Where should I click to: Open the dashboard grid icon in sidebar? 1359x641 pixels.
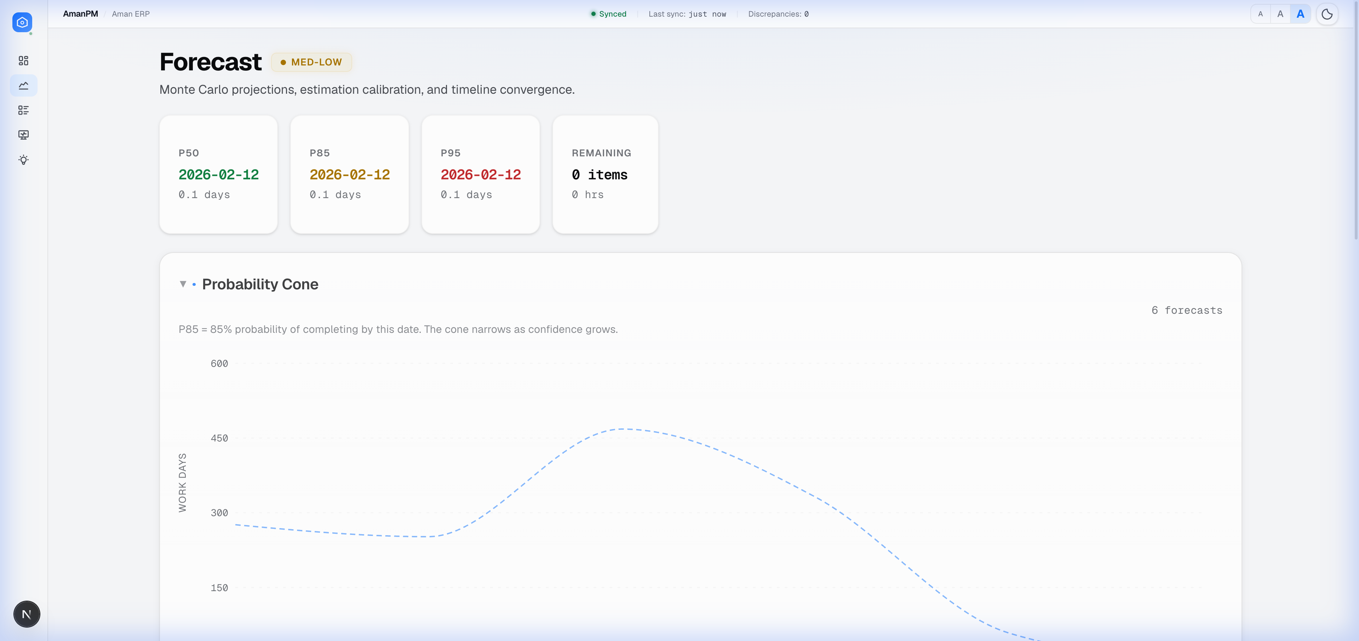pos(23,60)
